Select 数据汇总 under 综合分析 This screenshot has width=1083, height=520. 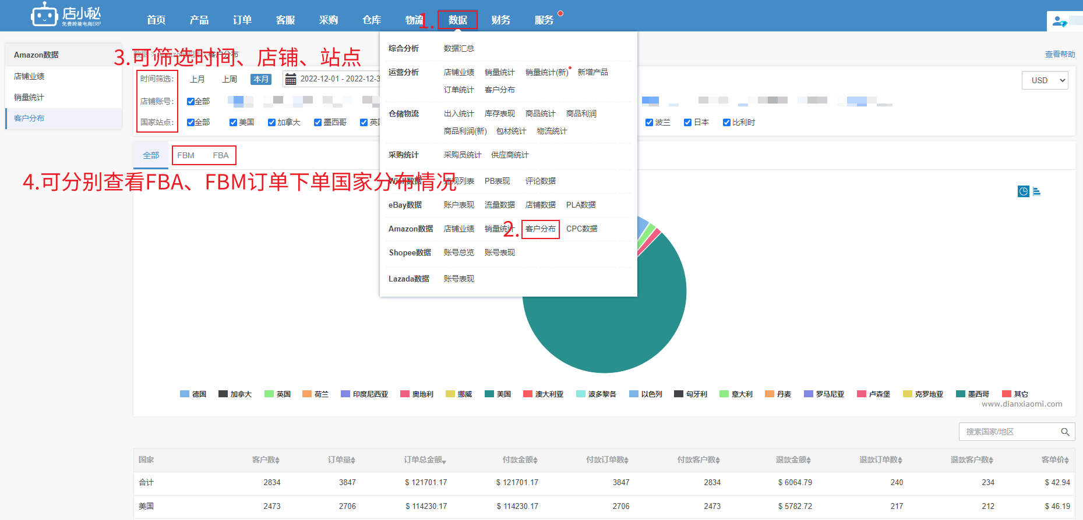(459, 48)
